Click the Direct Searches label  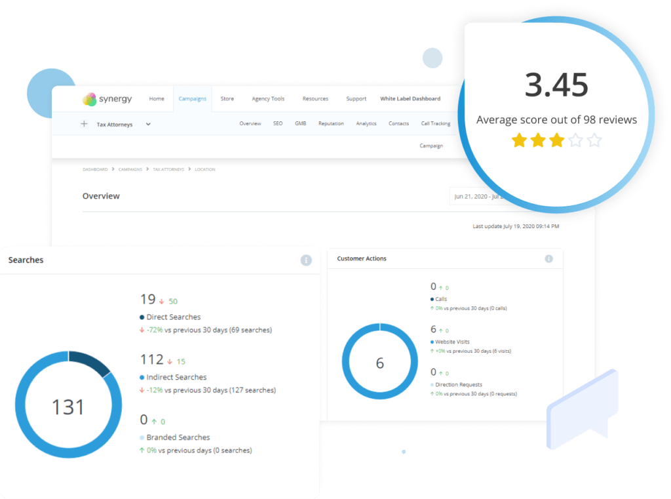pos(173,317)
